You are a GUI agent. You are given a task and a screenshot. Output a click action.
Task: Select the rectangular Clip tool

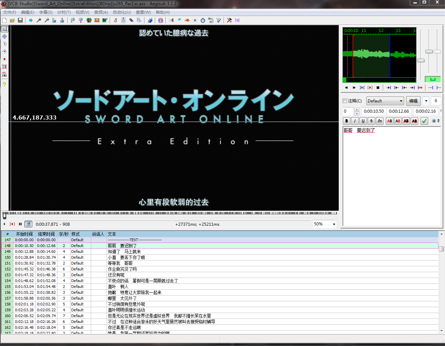(x=4, y=67)
